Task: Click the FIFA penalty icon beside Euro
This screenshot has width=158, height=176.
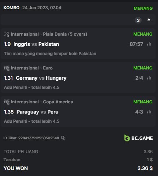Action: [7, 68]
